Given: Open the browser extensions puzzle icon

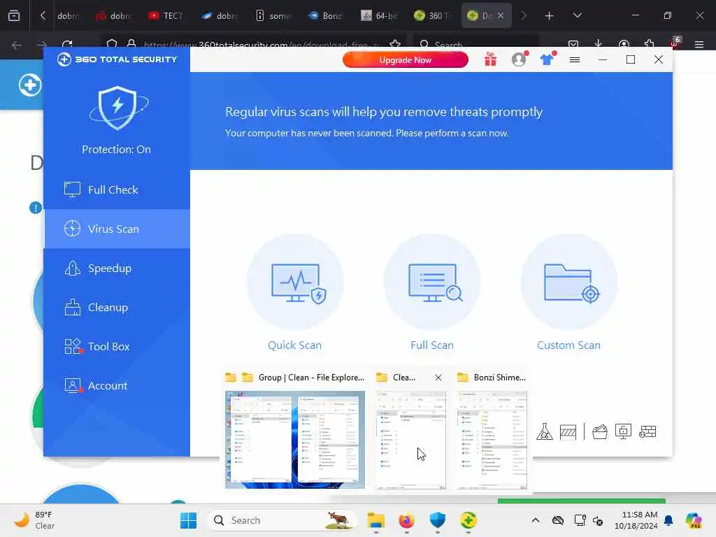Looking at the screenshot, I should click(650, 44).
